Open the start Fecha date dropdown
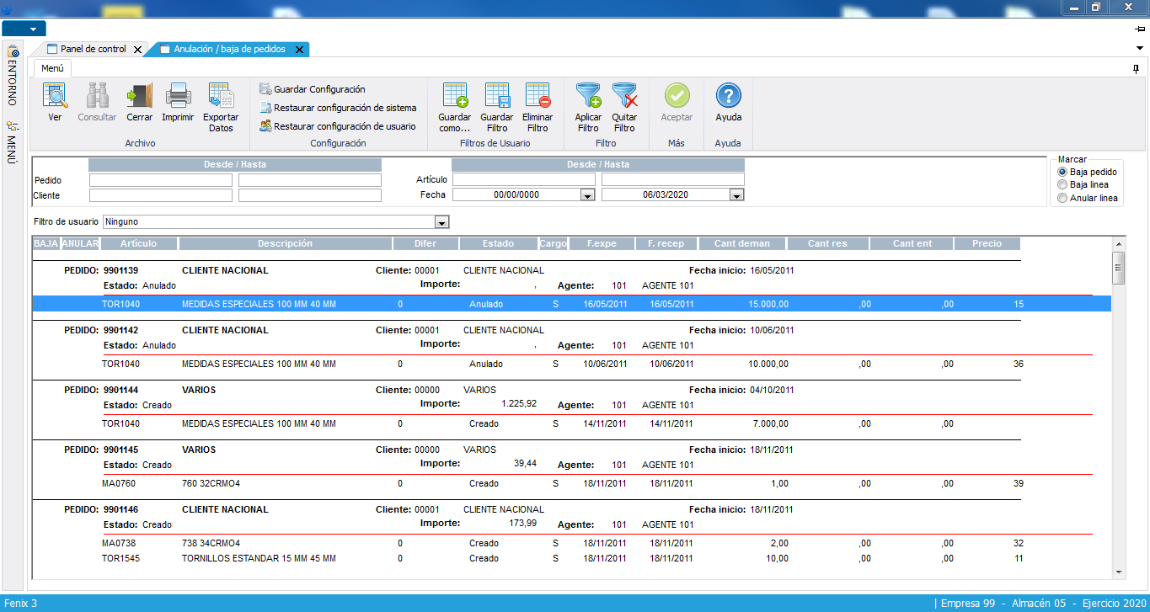Viewport: 1150px width, 612px height. [x=587, y=195]
